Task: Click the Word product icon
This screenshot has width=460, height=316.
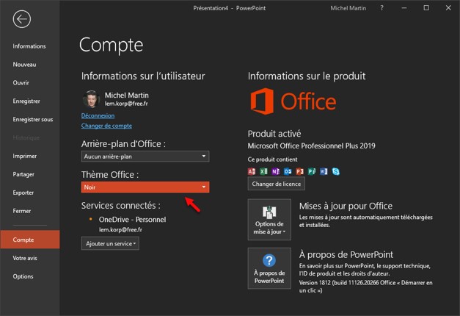Action: pos(324,171)
